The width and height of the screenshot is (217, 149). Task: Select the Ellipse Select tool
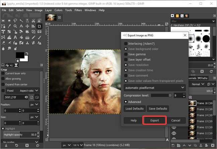(9, 21)
